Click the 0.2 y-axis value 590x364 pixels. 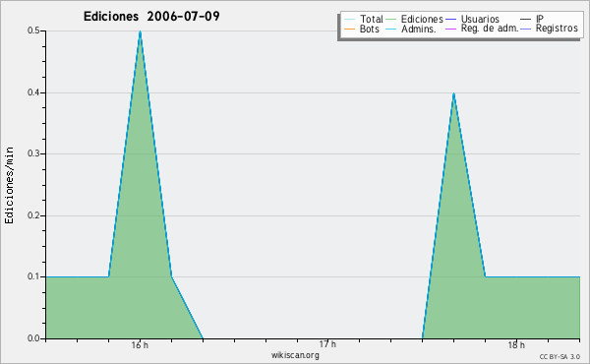point(33,215)
